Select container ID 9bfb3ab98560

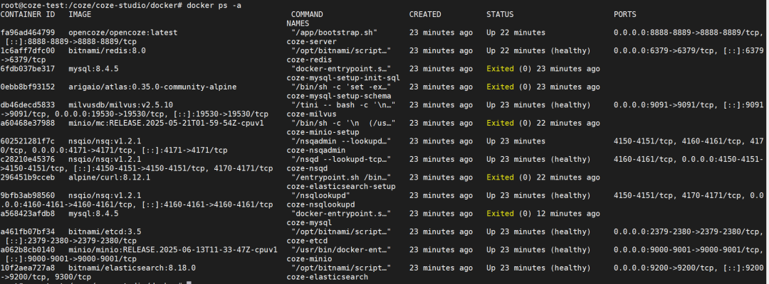tap(28, 195)
